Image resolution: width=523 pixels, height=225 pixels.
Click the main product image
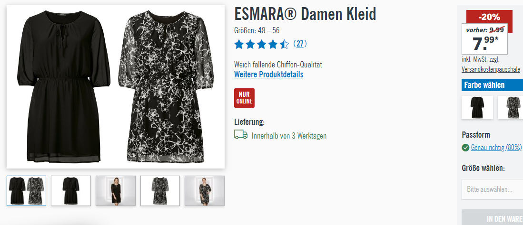point(116,86)
